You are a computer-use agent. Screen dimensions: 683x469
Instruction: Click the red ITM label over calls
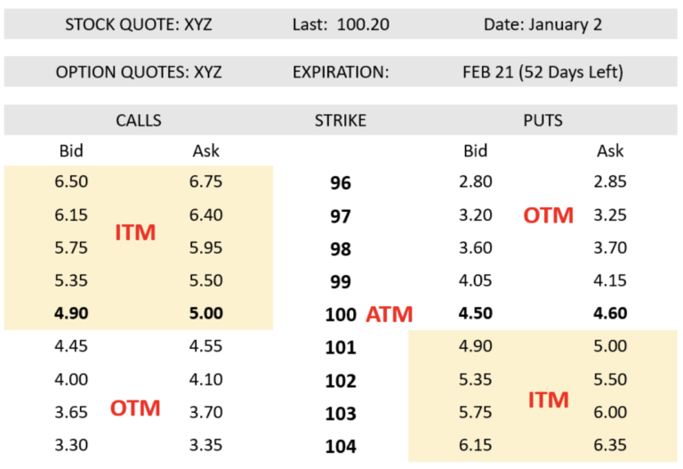[x=135, y=232]
